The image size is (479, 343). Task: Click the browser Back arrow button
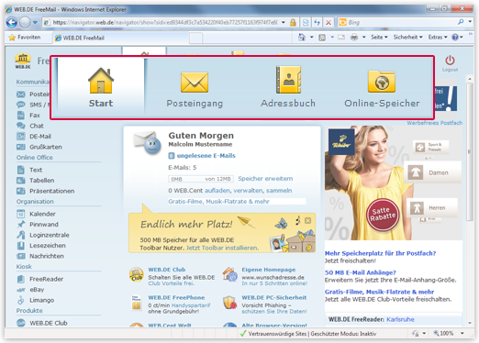click(x=12, y=22)
